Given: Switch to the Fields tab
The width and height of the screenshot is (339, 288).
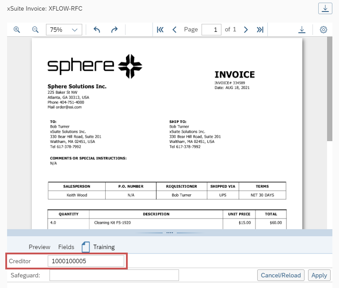Looking at the screenshot, I should point(66,247).
